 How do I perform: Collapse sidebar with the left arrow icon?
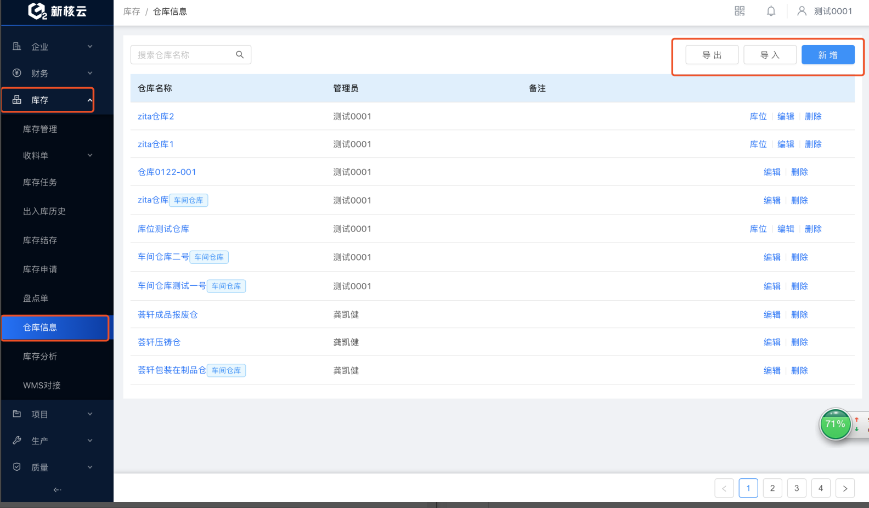(x=57, y=490)
